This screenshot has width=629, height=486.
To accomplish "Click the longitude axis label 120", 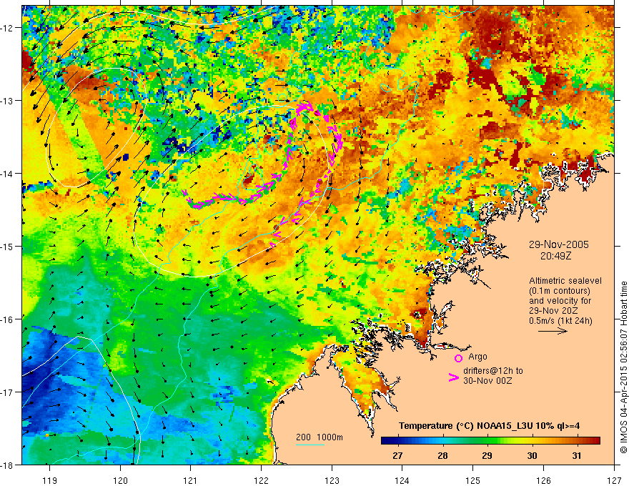I will pyautogui.click(x=120, y=480).
